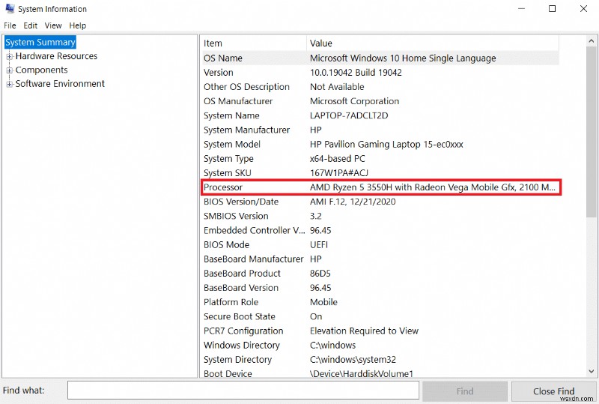The height and width of the screenshot is (404, 599).
Task: Click inside the Find what field
Action: click(243, 391)
